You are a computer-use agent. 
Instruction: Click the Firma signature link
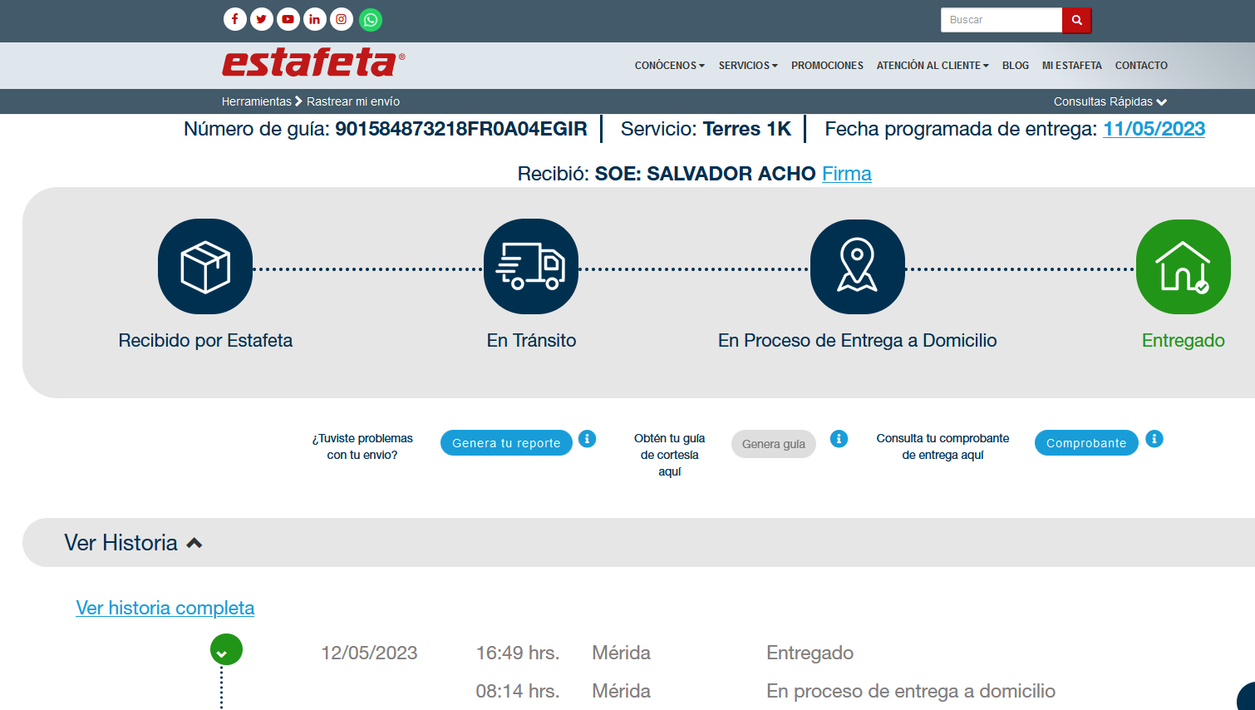click(x=846, y=174)
